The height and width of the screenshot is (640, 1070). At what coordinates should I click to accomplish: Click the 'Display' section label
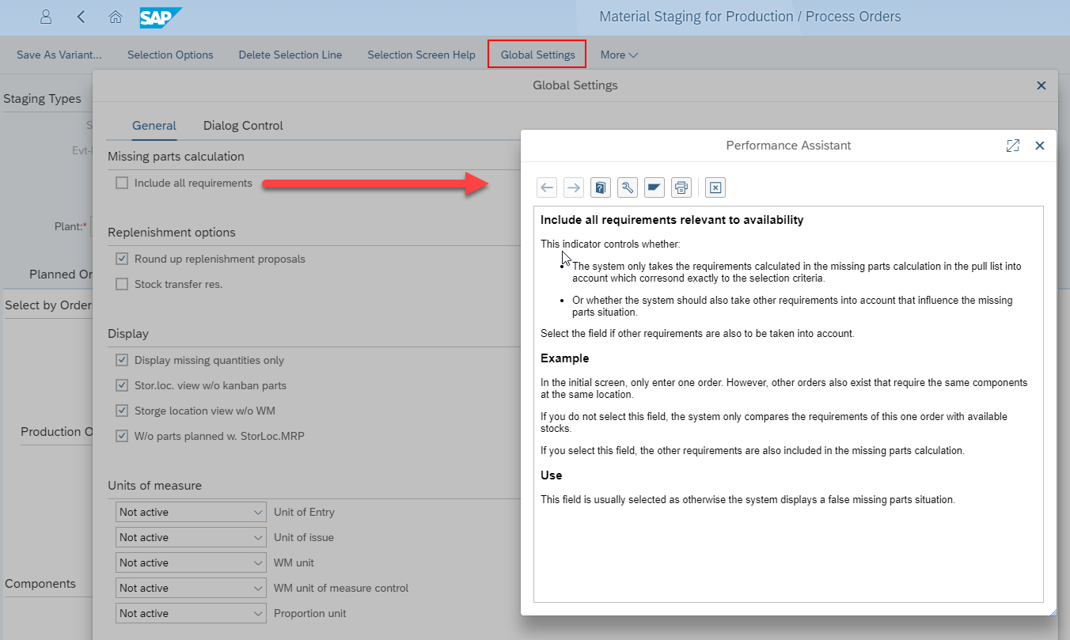point(128,334)
